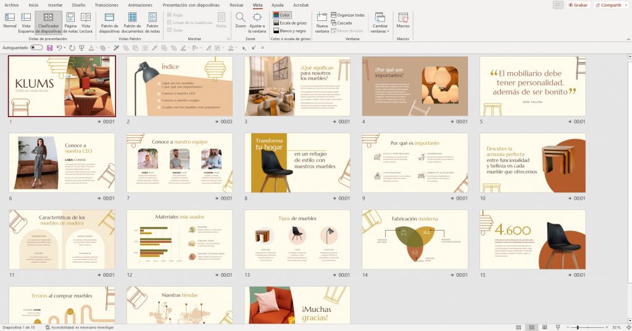Open the Compartir dropdown arrow
This screenshot has height=331, width=632.
pyautogui.click(x=625, y=5)
